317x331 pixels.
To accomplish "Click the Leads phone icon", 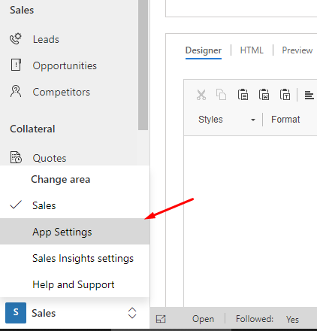I will point(16,39).
